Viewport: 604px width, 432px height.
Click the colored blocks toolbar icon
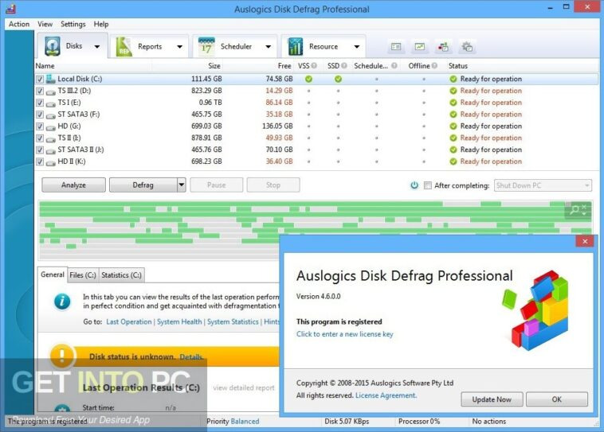click(443, 47)
